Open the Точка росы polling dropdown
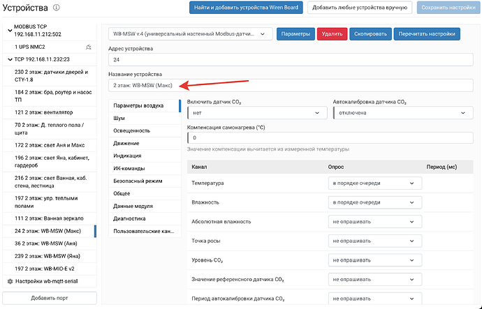 pos(375,241)
